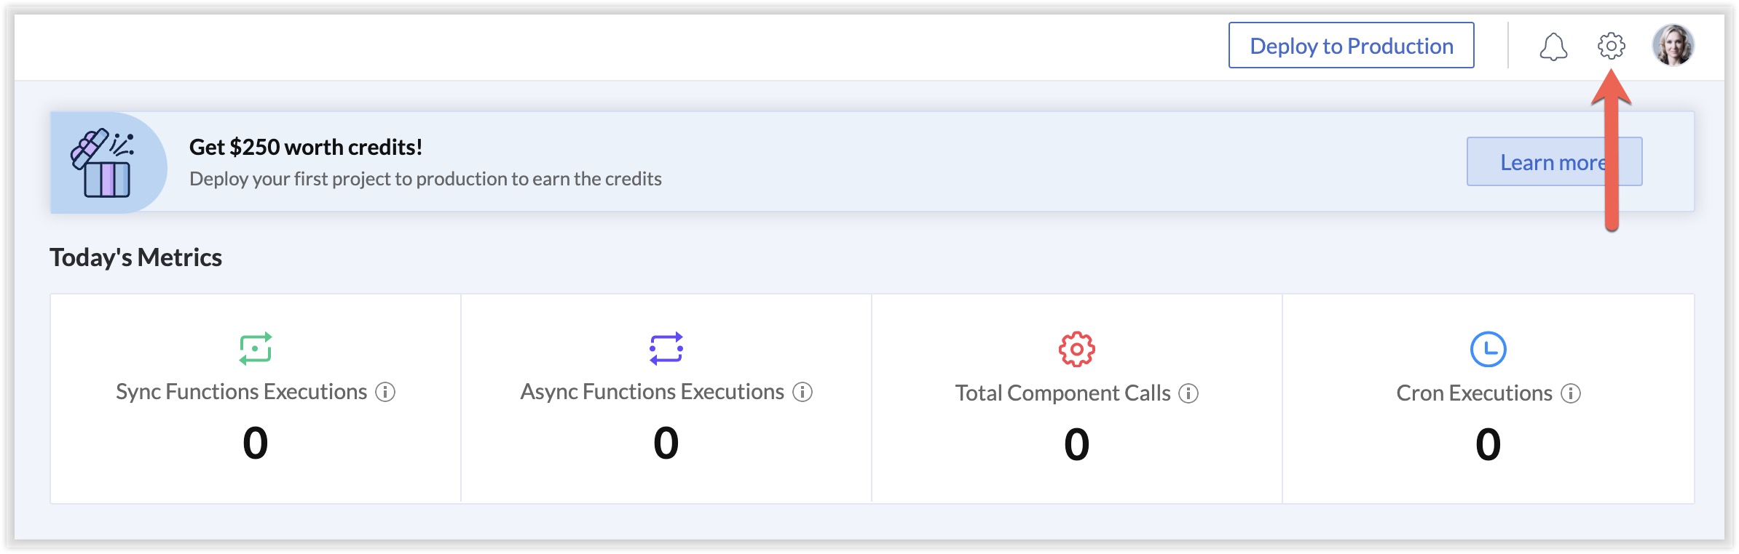Screen dimensions: 1739x554
Task: Click the Today's Metrics heading
Action: pyautogui.click(x=136, y=257)
